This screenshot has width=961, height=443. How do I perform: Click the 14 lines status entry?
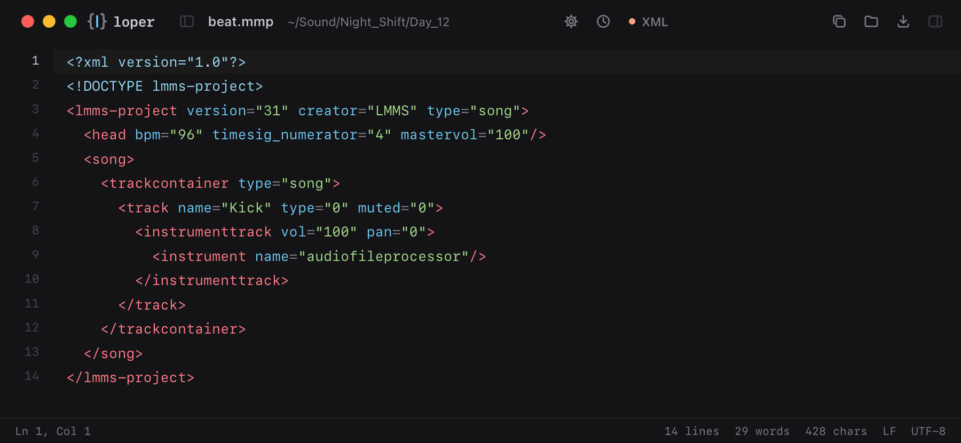[x=692, y=431]
